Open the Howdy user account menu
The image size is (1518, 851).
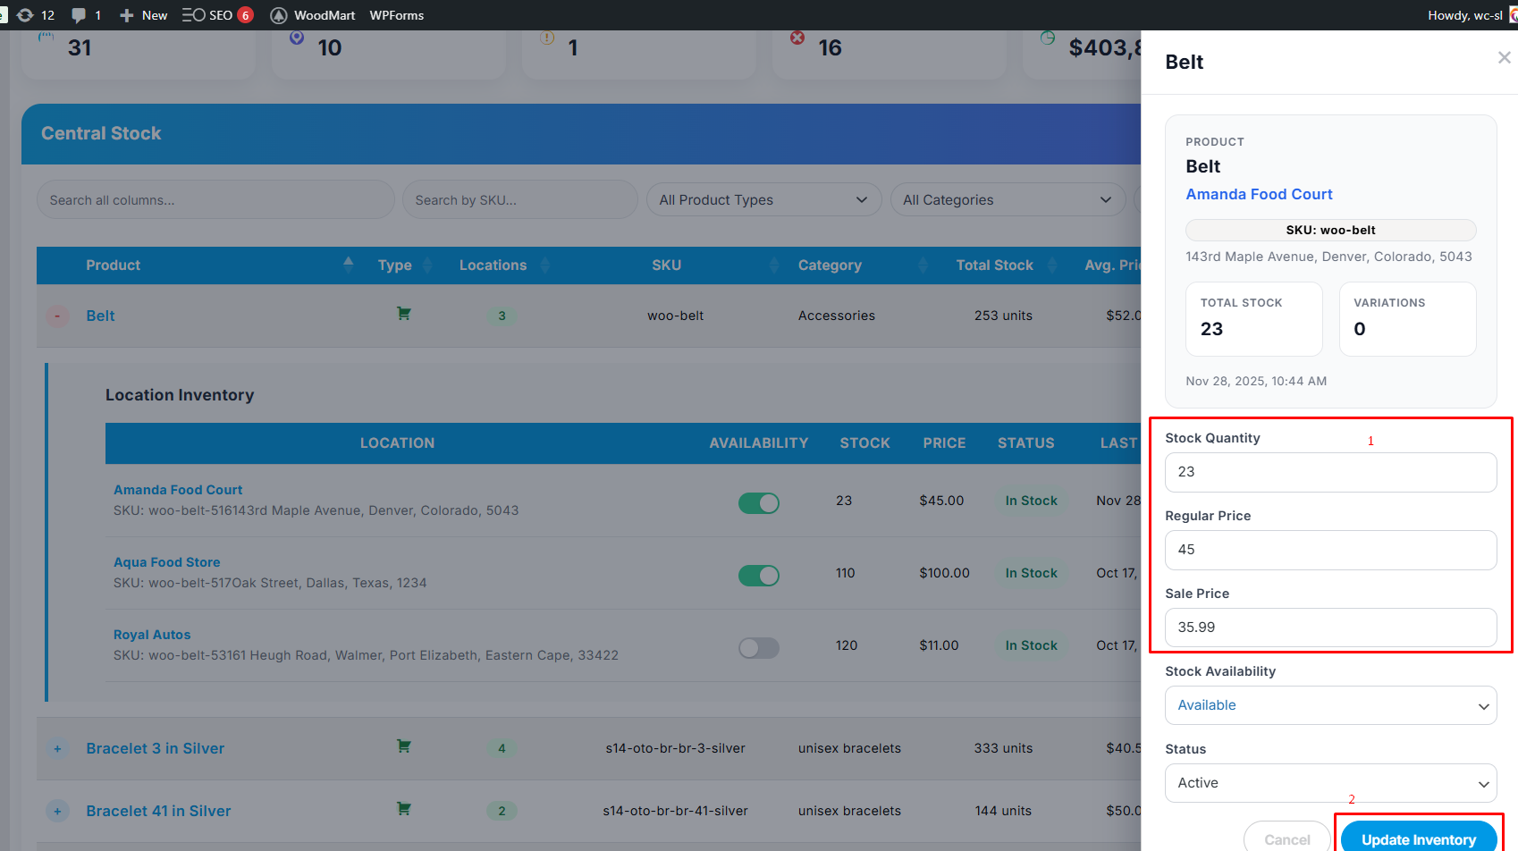1471,15
